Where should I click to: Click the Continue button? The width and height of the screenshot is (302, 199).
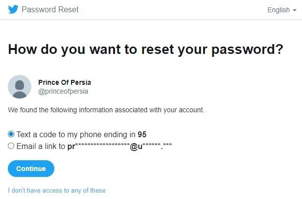[31, 169]
